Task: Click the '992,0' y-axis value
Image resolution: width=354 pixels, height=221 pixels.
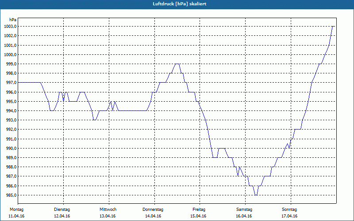Action: [11, 130]
